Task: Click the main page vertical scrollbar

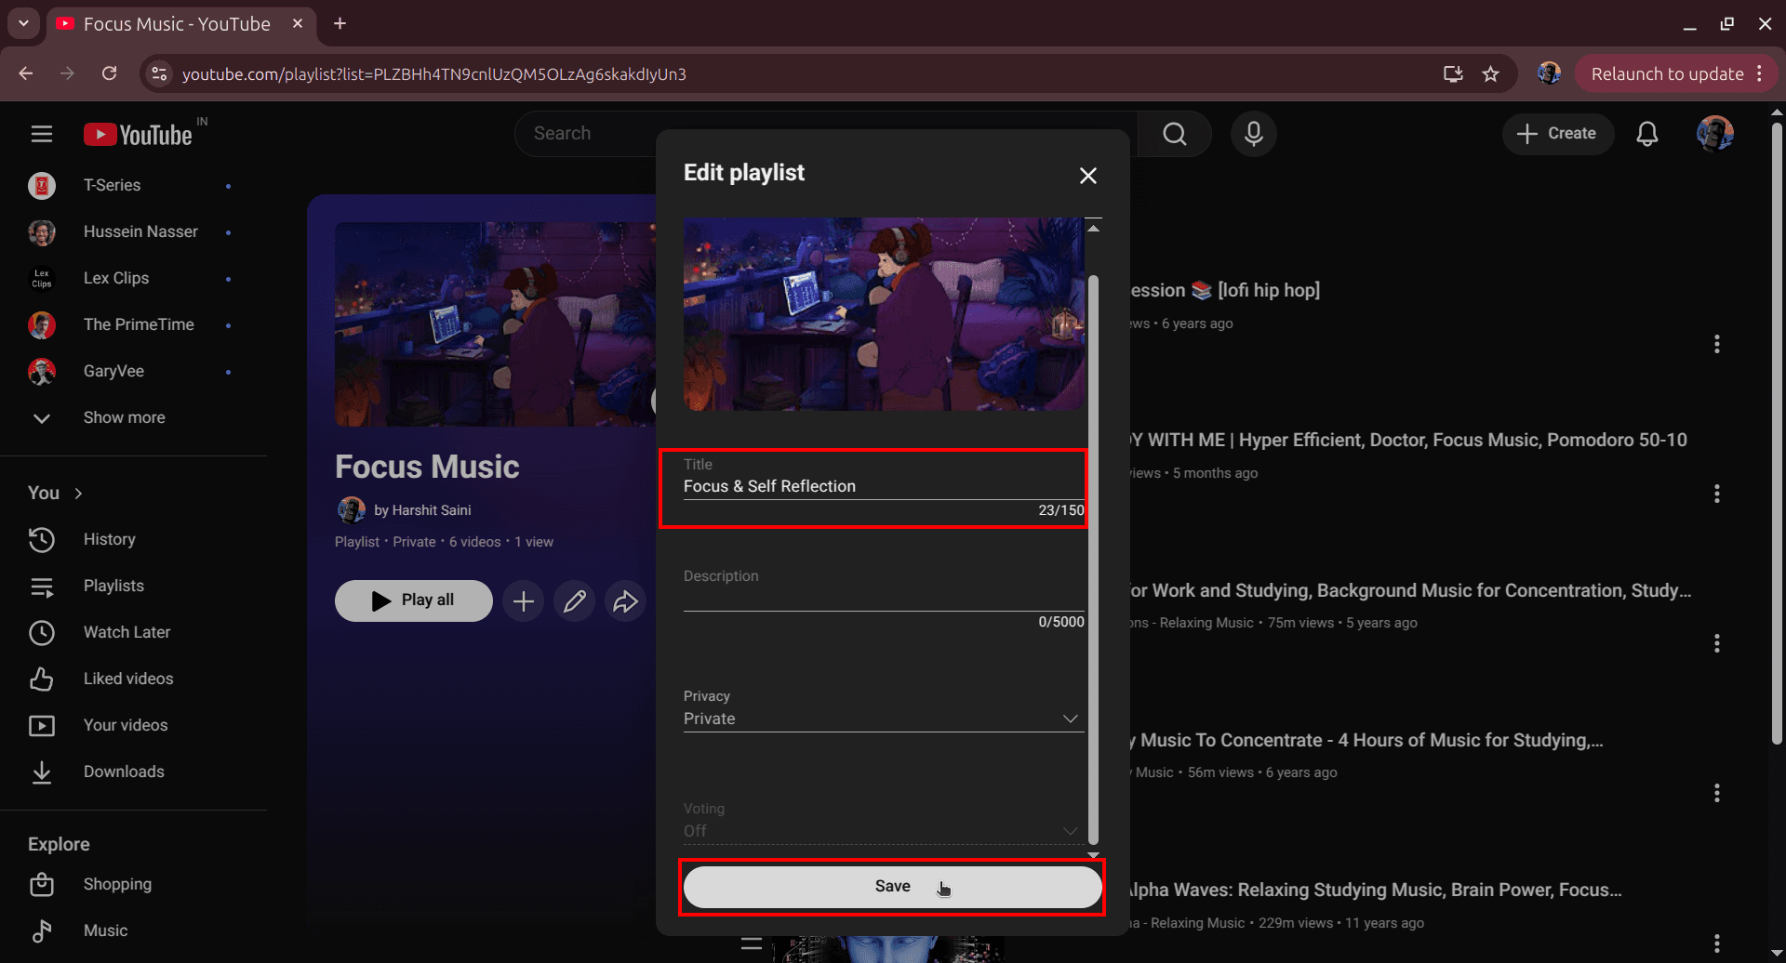Action: pyautogui.click(x=1776, y=432)
